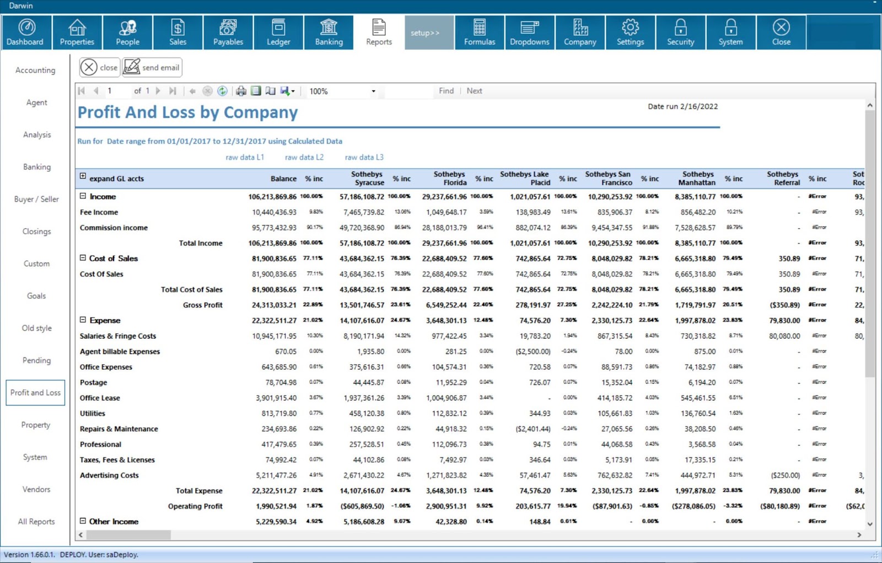Open the Security setup

[680, 33]
